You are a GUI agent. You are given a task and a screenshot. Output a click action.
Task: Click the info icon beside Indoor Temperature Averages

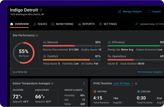tap(52, 84)
